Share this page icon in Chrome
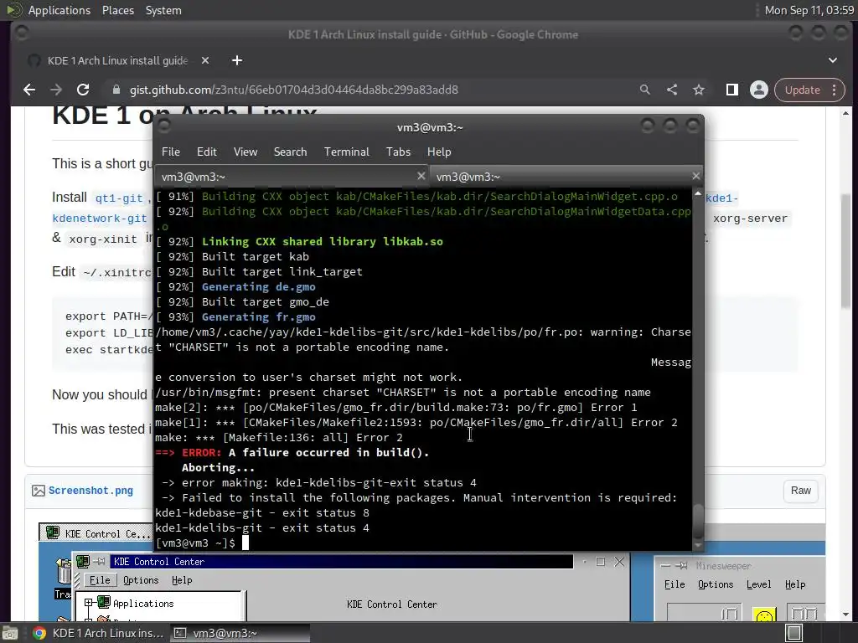858x643 pixels. coord(672,90)
